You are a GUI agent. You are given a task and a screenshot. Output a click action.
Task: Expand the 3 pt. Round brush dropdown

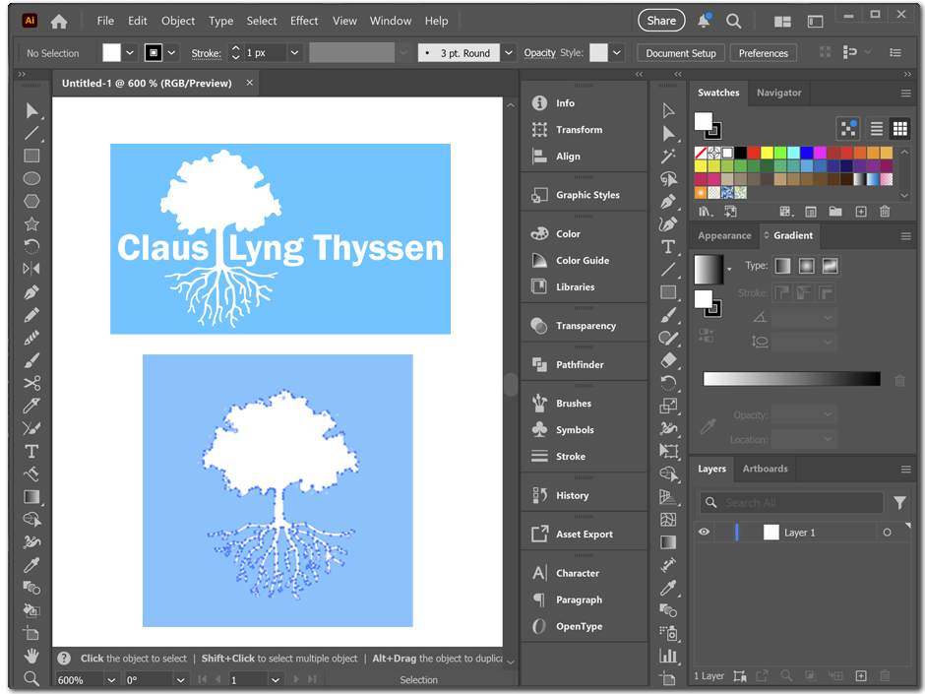click(x=508, y=53)
